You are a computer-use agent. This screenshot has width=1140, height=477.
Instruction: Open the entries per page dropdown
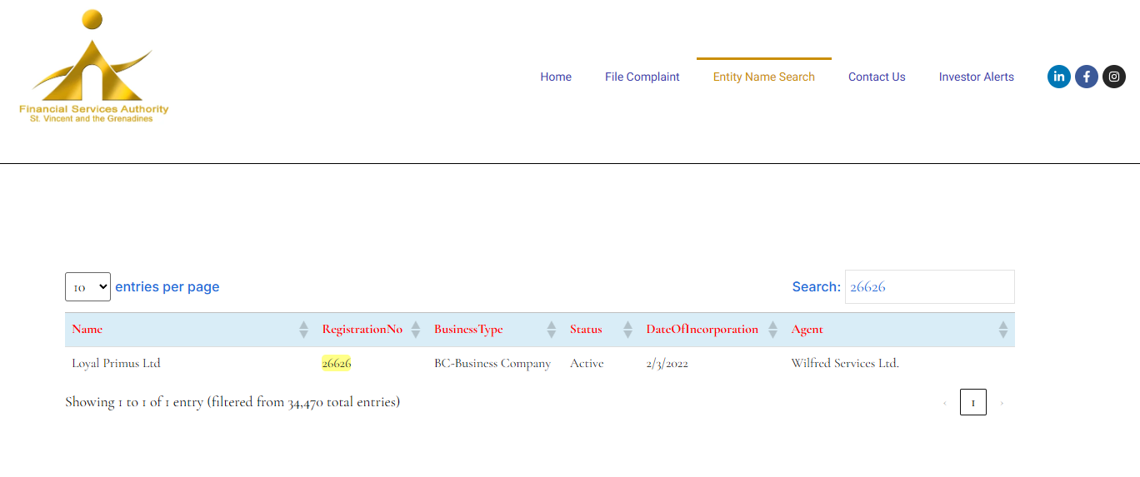click(x=87, y=286)
